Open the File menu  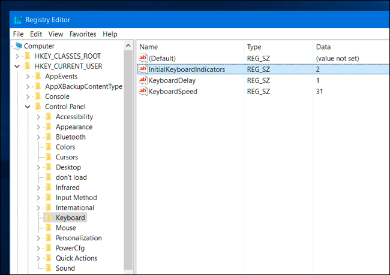tap(18, 34)
